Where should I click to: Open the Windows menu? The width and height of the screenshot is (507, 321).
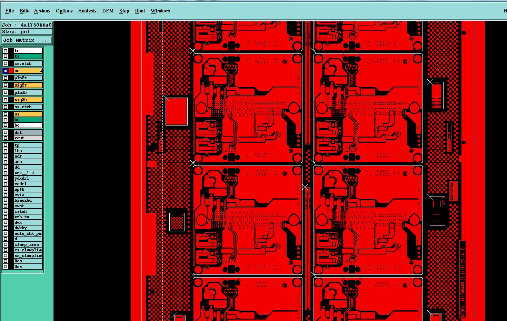(160, 11)
